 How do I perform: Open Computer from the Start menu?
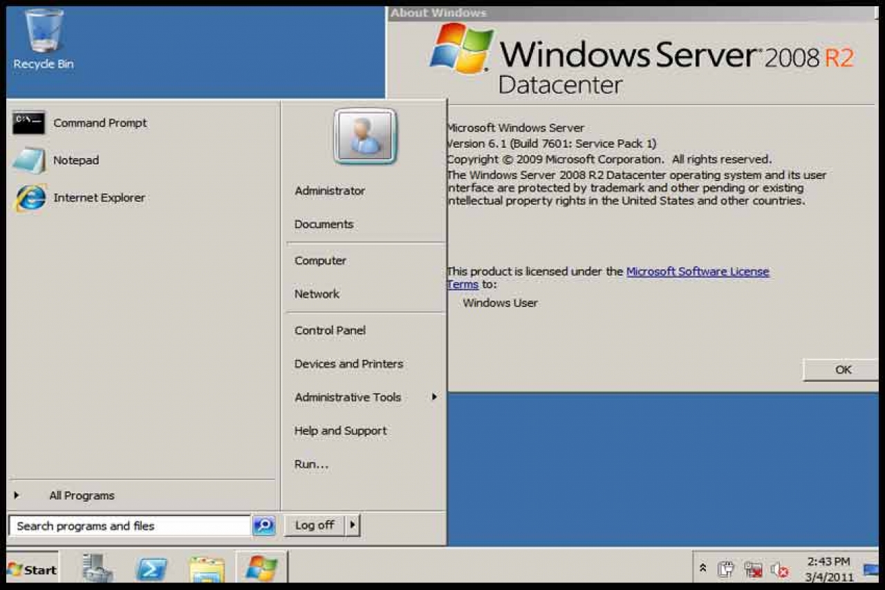(x=320, y=261)
